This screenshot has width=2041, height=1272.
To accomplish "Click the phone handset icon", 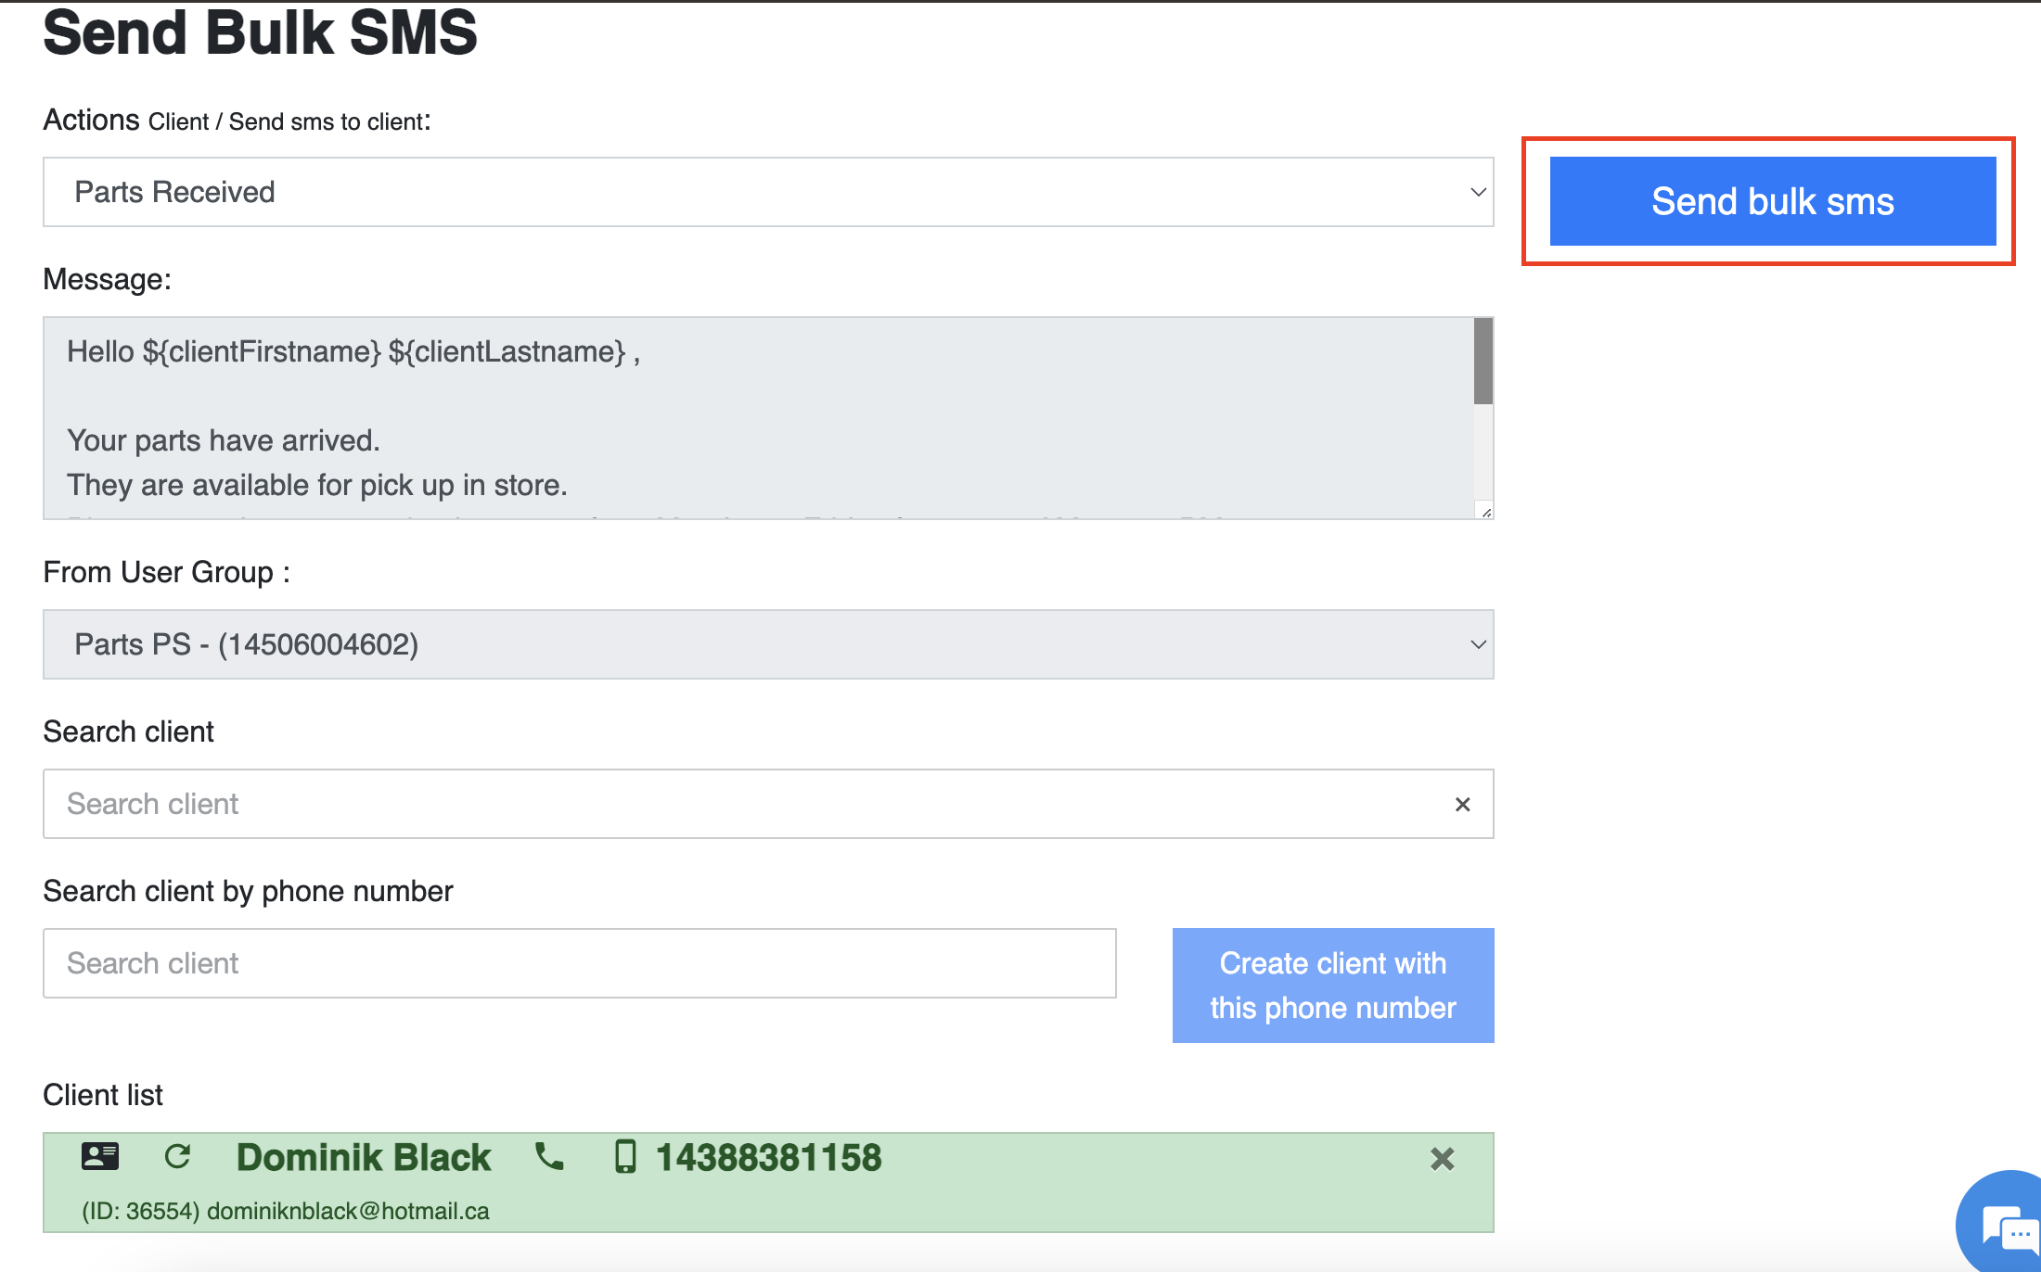I will (549, 1156).
